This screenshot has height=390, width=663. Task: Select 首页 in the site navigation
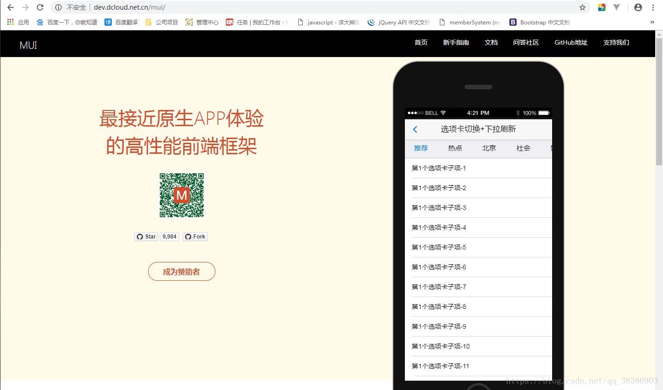[421, 42]
